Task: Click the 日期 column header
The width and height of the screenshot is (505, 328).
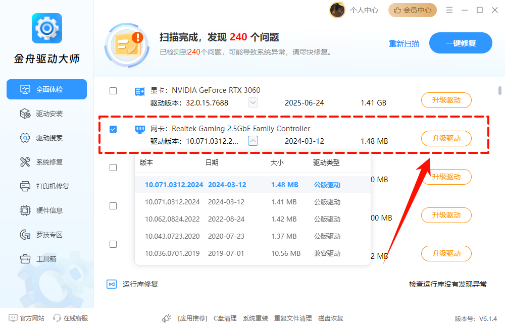Action: click(x=212, y=162)
